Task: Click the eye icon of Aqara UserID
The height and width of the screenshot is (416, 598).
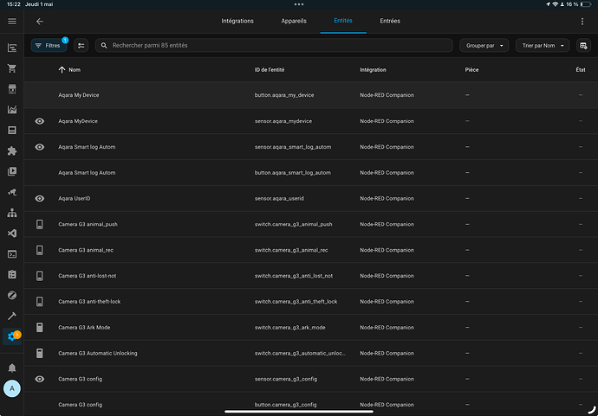Action: click(x=40, y=198)
